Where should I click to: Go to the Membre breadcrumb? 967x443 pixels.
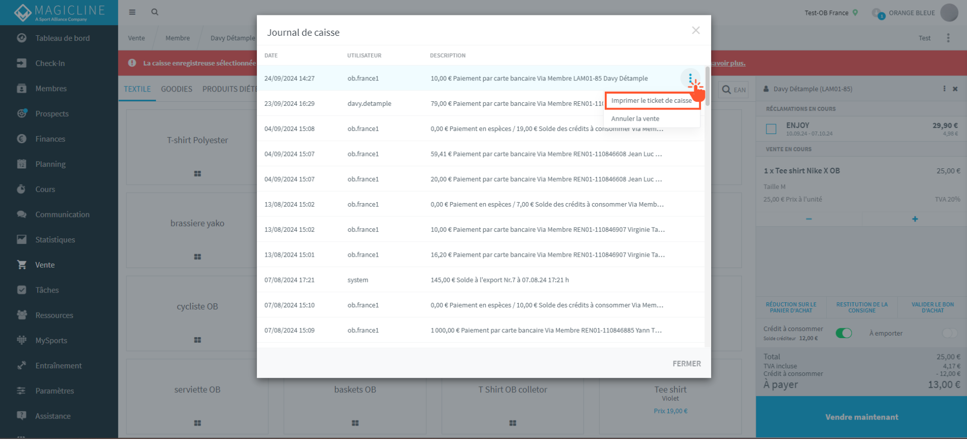(178, 38)
